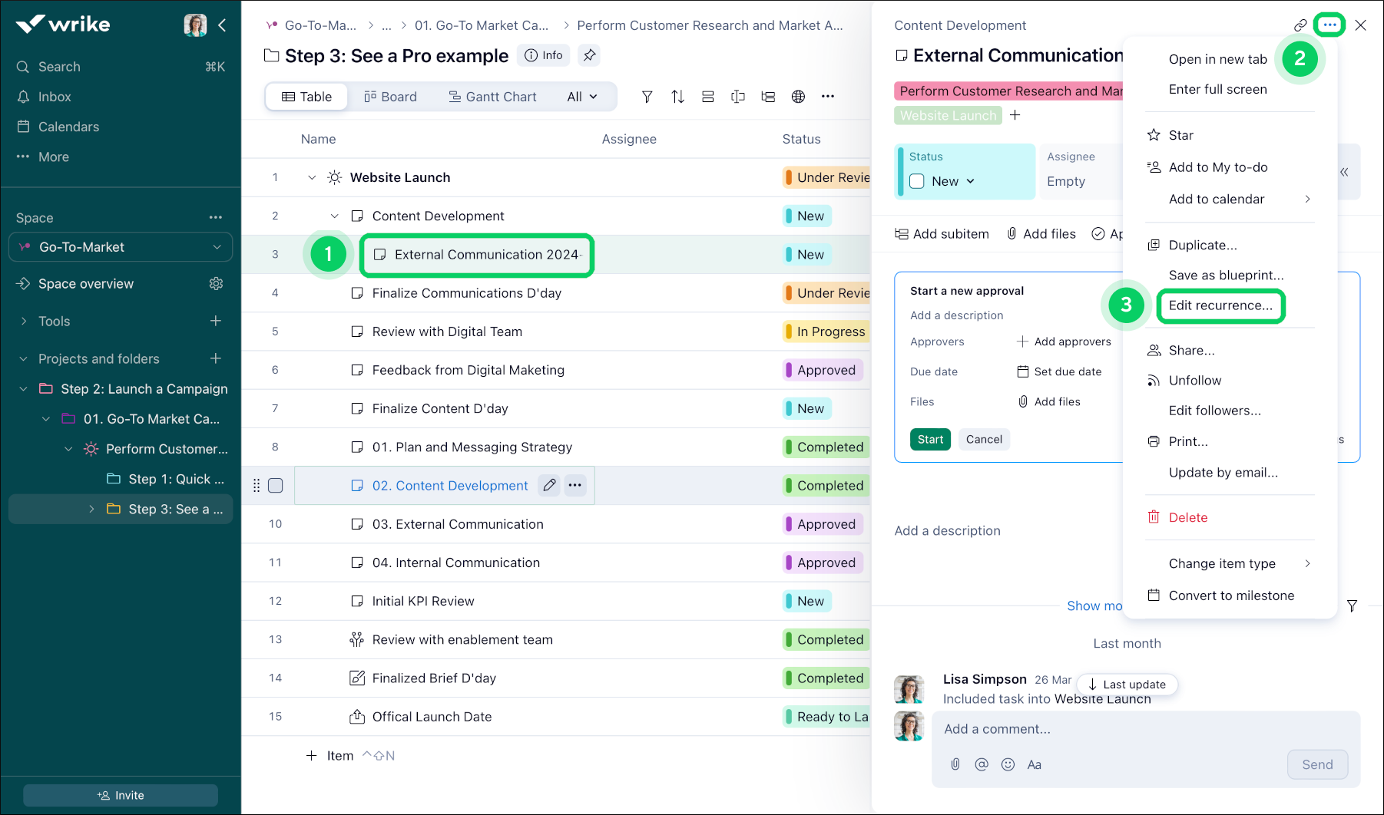1384x815 pixels.
Task: Click the filter funnel icon in toolbar
Action: tap(647, 97)
